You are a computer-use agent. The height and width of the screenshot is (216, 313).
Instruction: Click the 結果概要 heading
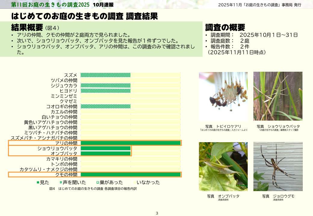tap(27, 27)
